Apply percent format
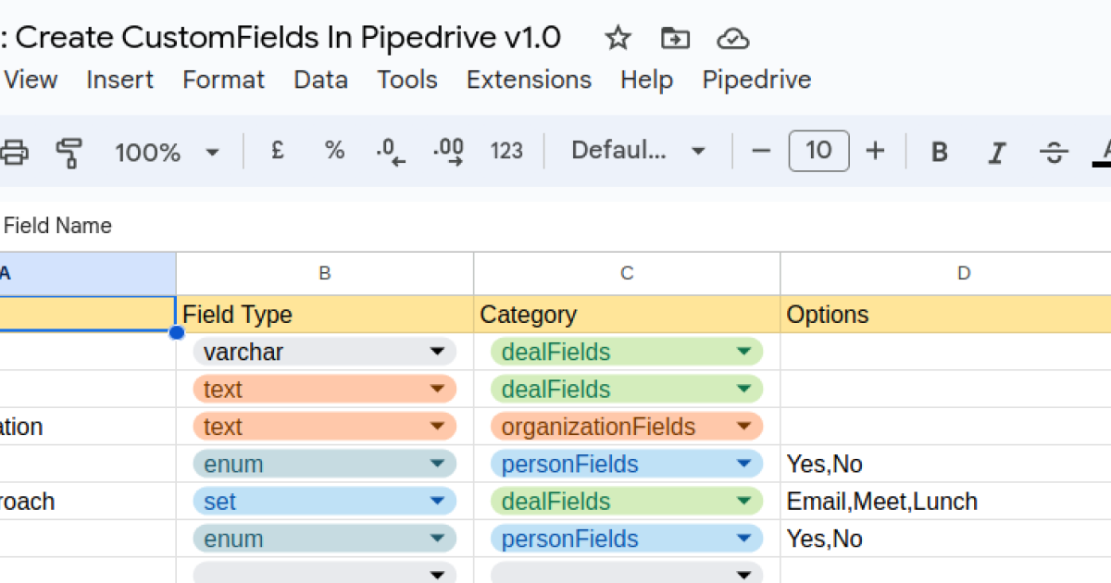 (x=334, y=151)
